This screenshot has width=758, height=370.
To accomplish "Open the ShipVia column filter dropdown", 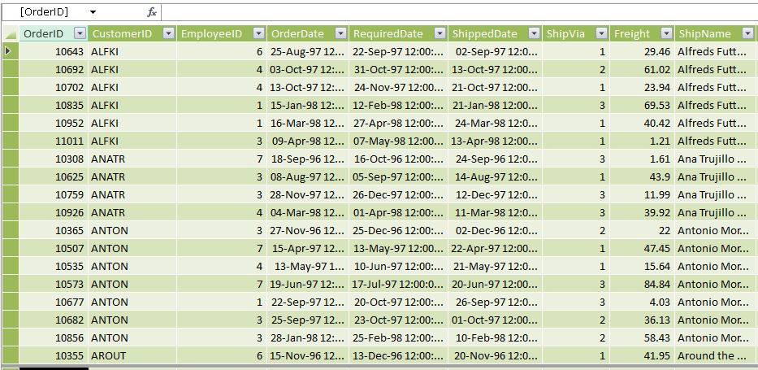I will point(601,33).
